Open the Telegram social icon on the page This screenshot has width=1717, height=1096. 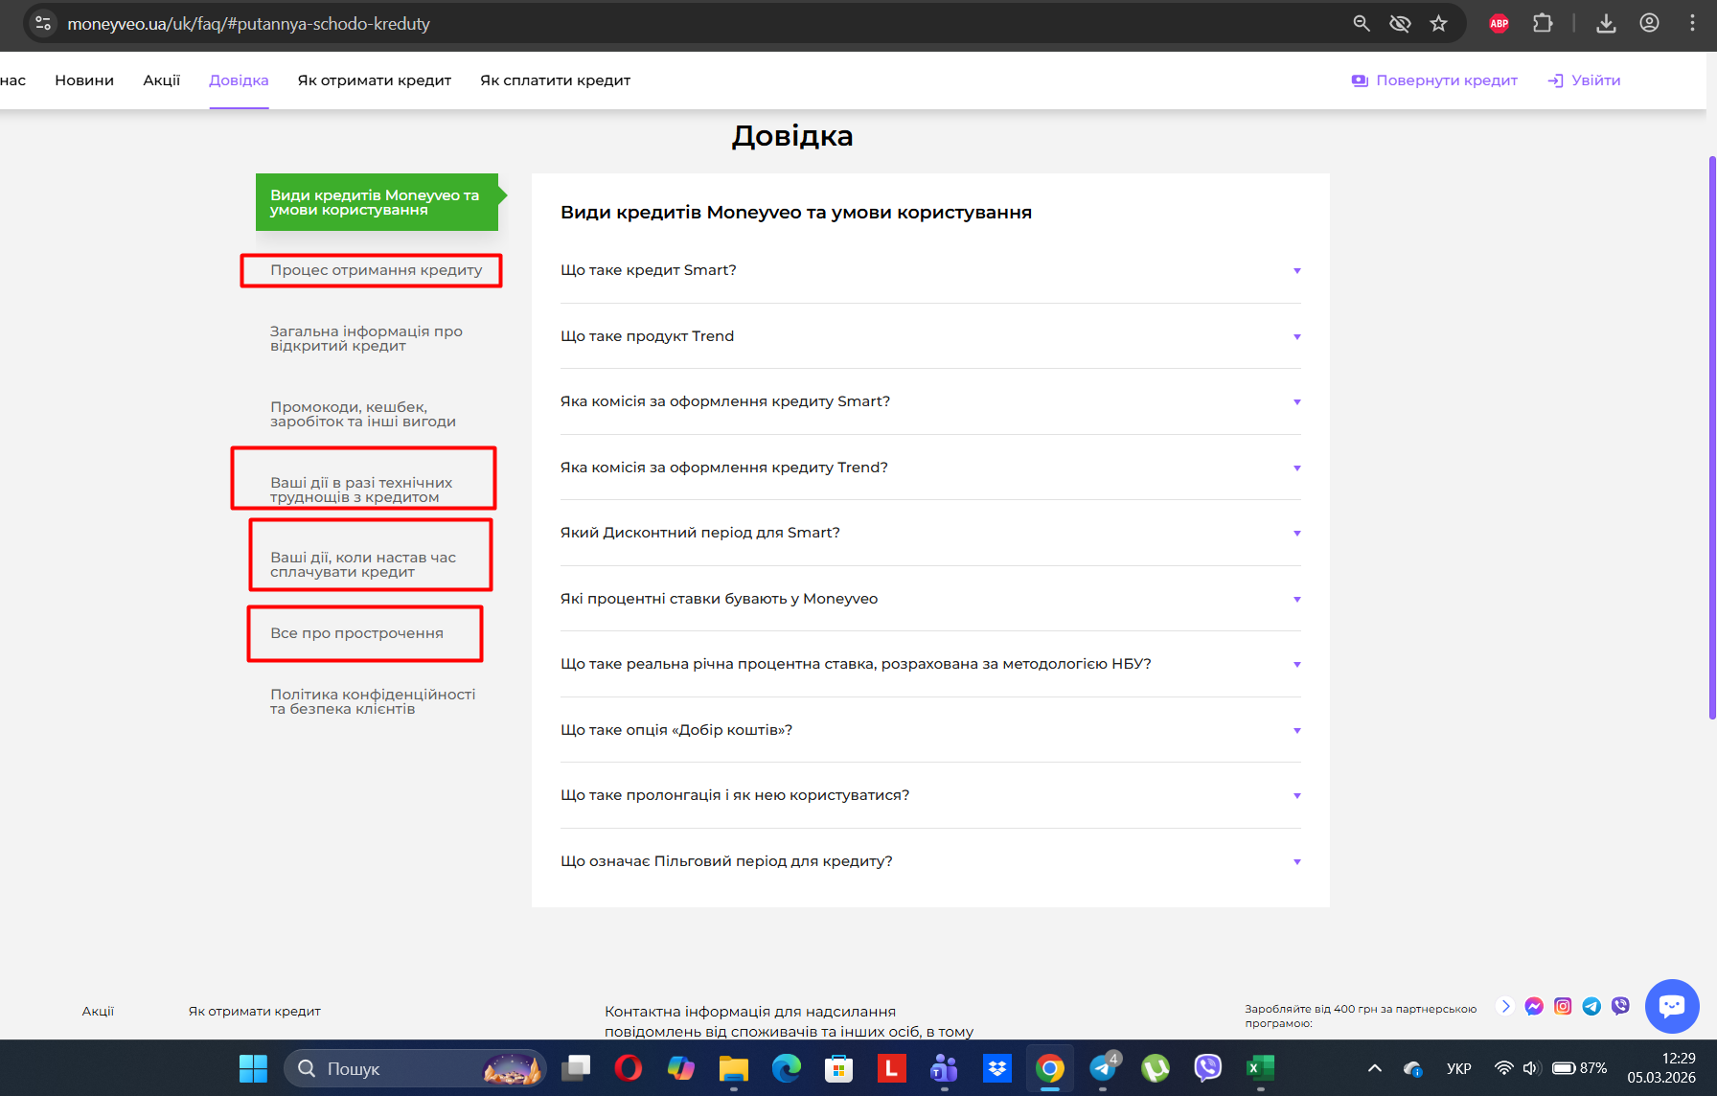coord(1591,1006)
